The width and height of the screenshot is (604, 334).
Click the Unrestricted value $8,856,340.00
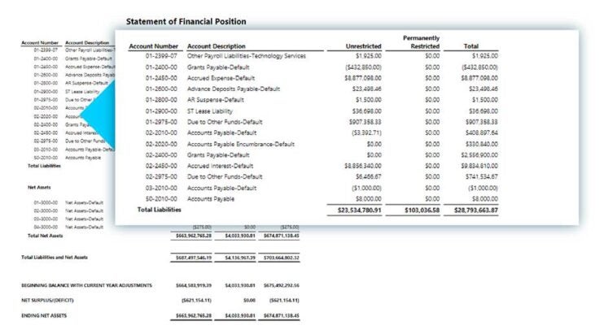pos(363,166)
